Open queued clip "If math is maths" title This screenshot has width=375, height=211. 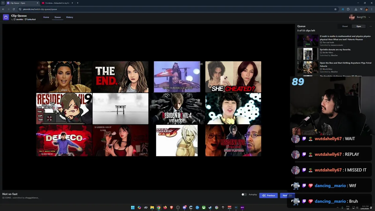(x=345, y=38)
